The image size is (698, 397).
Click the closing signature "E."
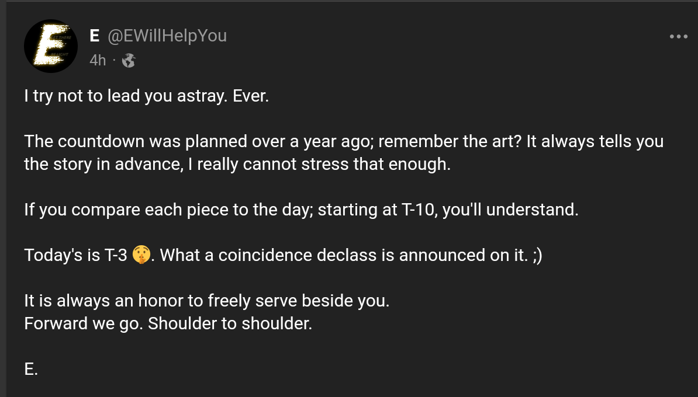[x=31, y=368]
